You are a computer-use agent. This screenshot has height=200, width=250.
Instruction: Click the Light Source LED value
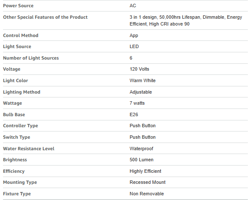(x=134, y=46)
